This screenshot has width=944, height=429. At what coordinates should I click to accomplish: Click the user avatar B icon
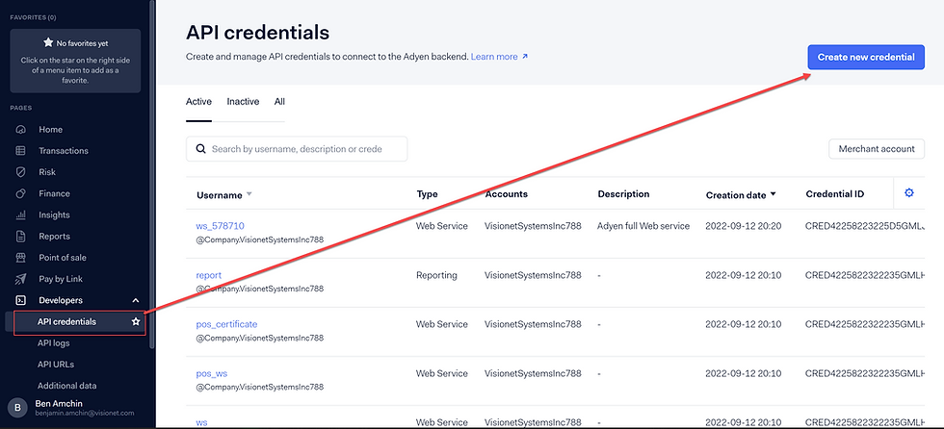tap(17, 408)
